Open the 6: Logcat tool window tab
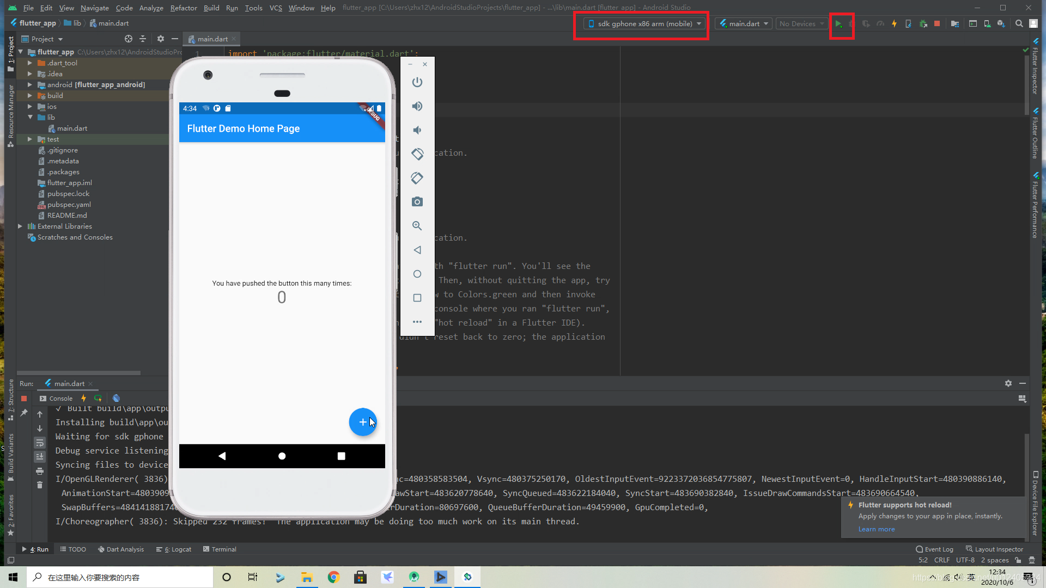 174,549
